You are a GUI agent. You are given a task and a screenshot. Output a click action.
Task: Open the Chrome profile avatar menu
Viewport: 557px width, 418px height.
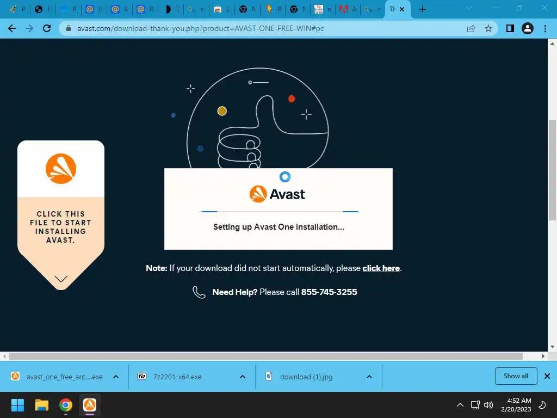pos(528,28)
